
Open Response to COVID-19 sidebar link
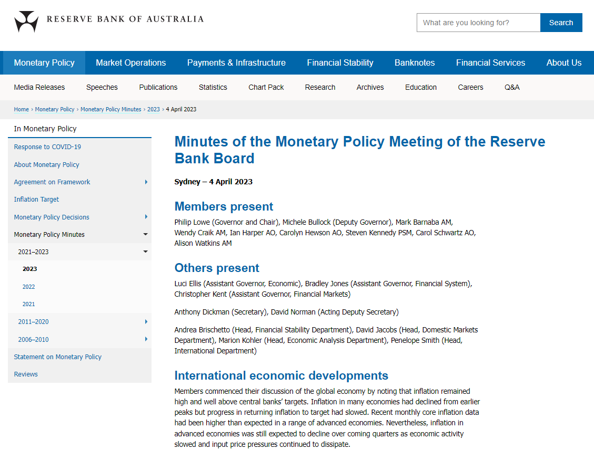tap(47, 147)
